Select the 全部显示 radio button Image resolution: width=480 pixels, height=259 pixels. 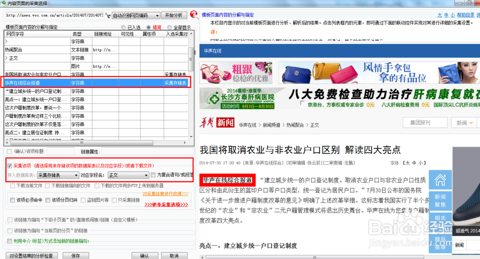[x=169, y=27]
